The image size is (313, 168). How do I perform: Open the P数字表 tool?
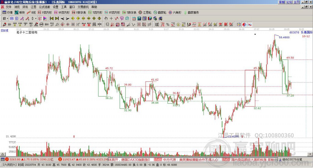click(x=79, y=12)
